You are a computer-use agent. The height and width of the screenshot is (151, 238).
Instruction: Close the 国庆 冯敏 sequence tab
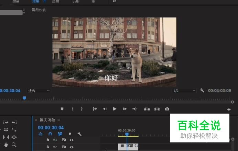pos(36,120)
